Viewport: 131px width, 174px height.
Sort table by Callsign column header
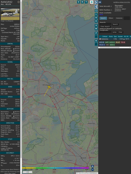coord(105,36)
